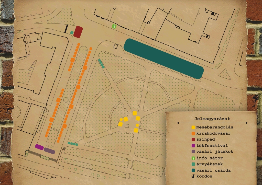This screenshot has height=185, width=262.
Task: Click the yellow swatch next to mesebarangolás
Action: pos(193,127)
